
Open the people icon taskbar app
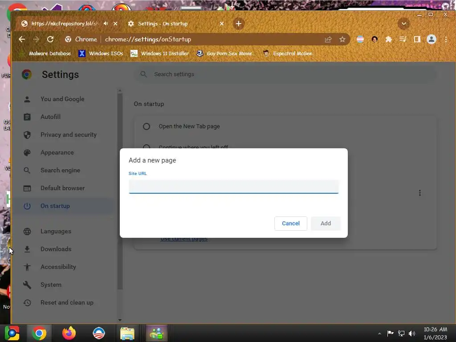pyautogui.click(x=156, y=333)
